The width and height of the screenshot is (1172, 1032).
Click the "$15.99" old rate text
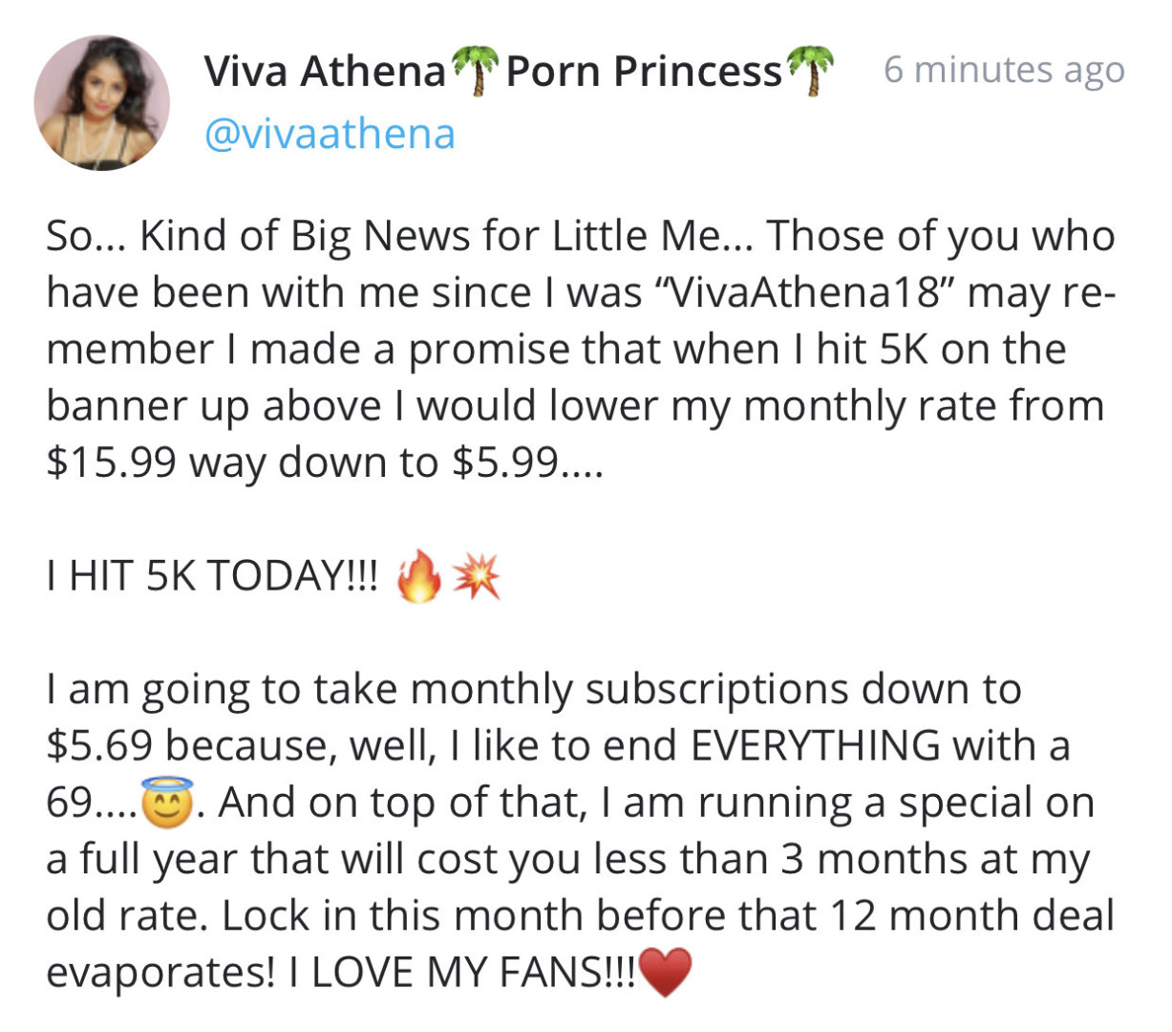point(111,462)
